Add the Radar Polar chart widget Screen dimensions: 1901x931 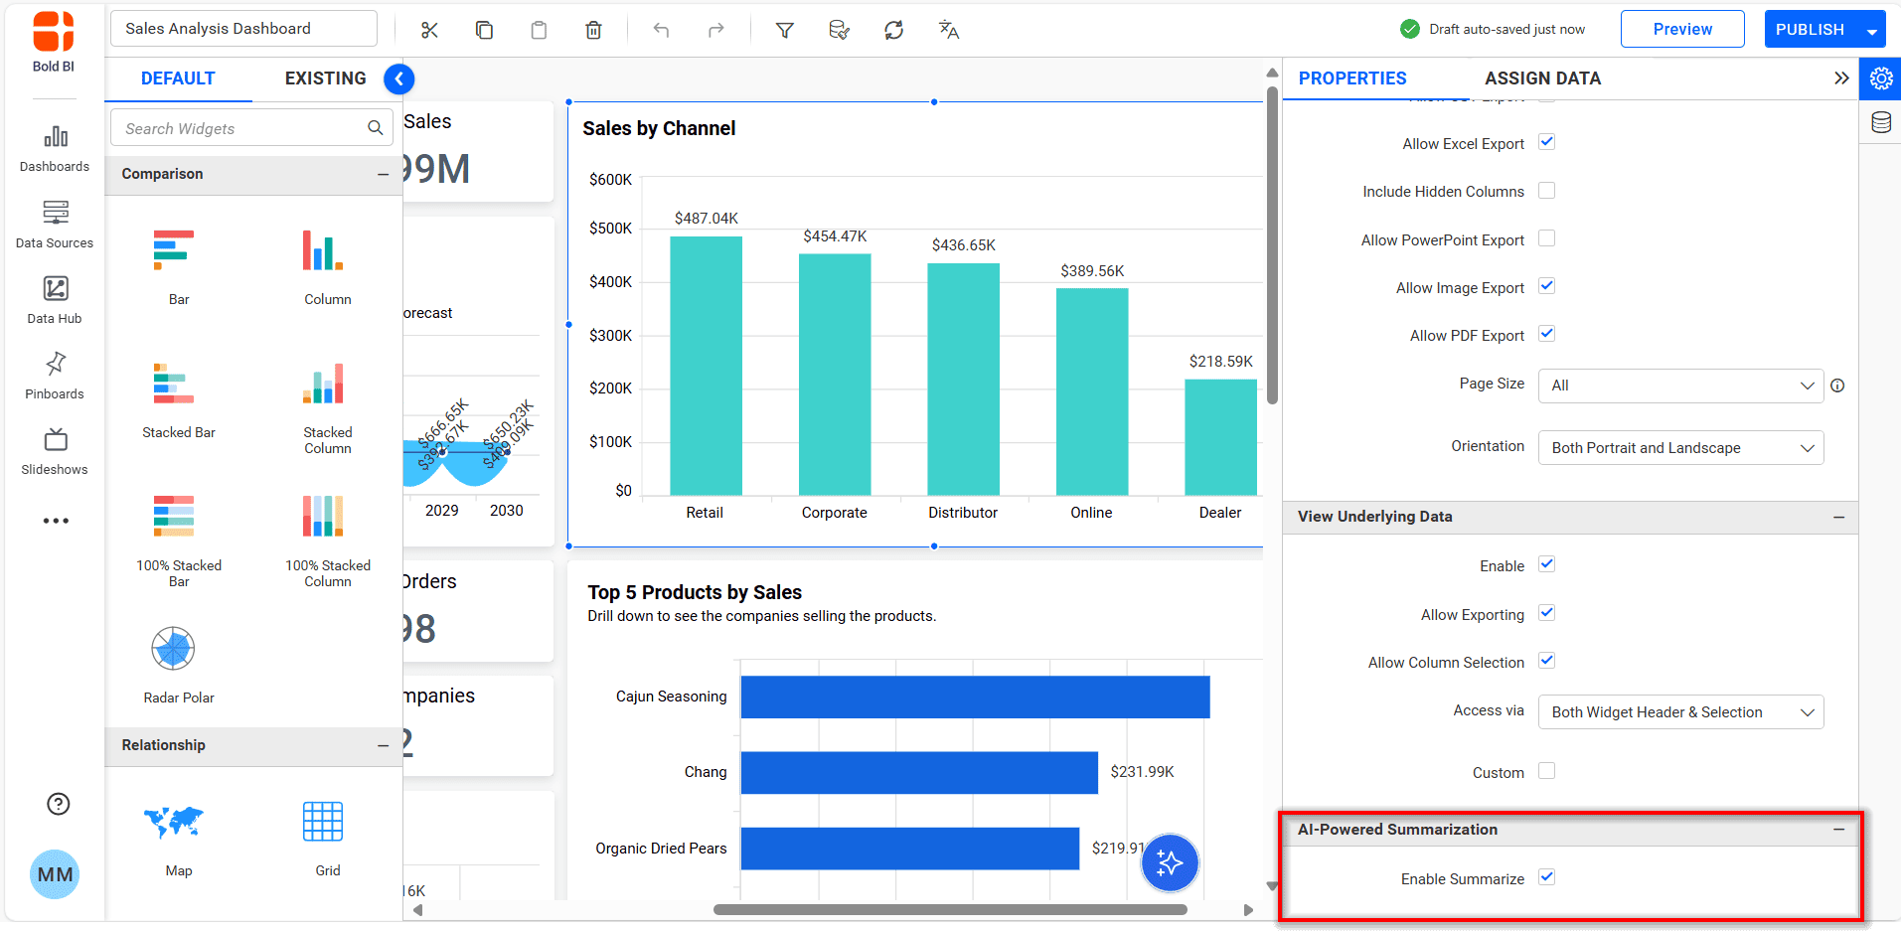click(174, 651)
